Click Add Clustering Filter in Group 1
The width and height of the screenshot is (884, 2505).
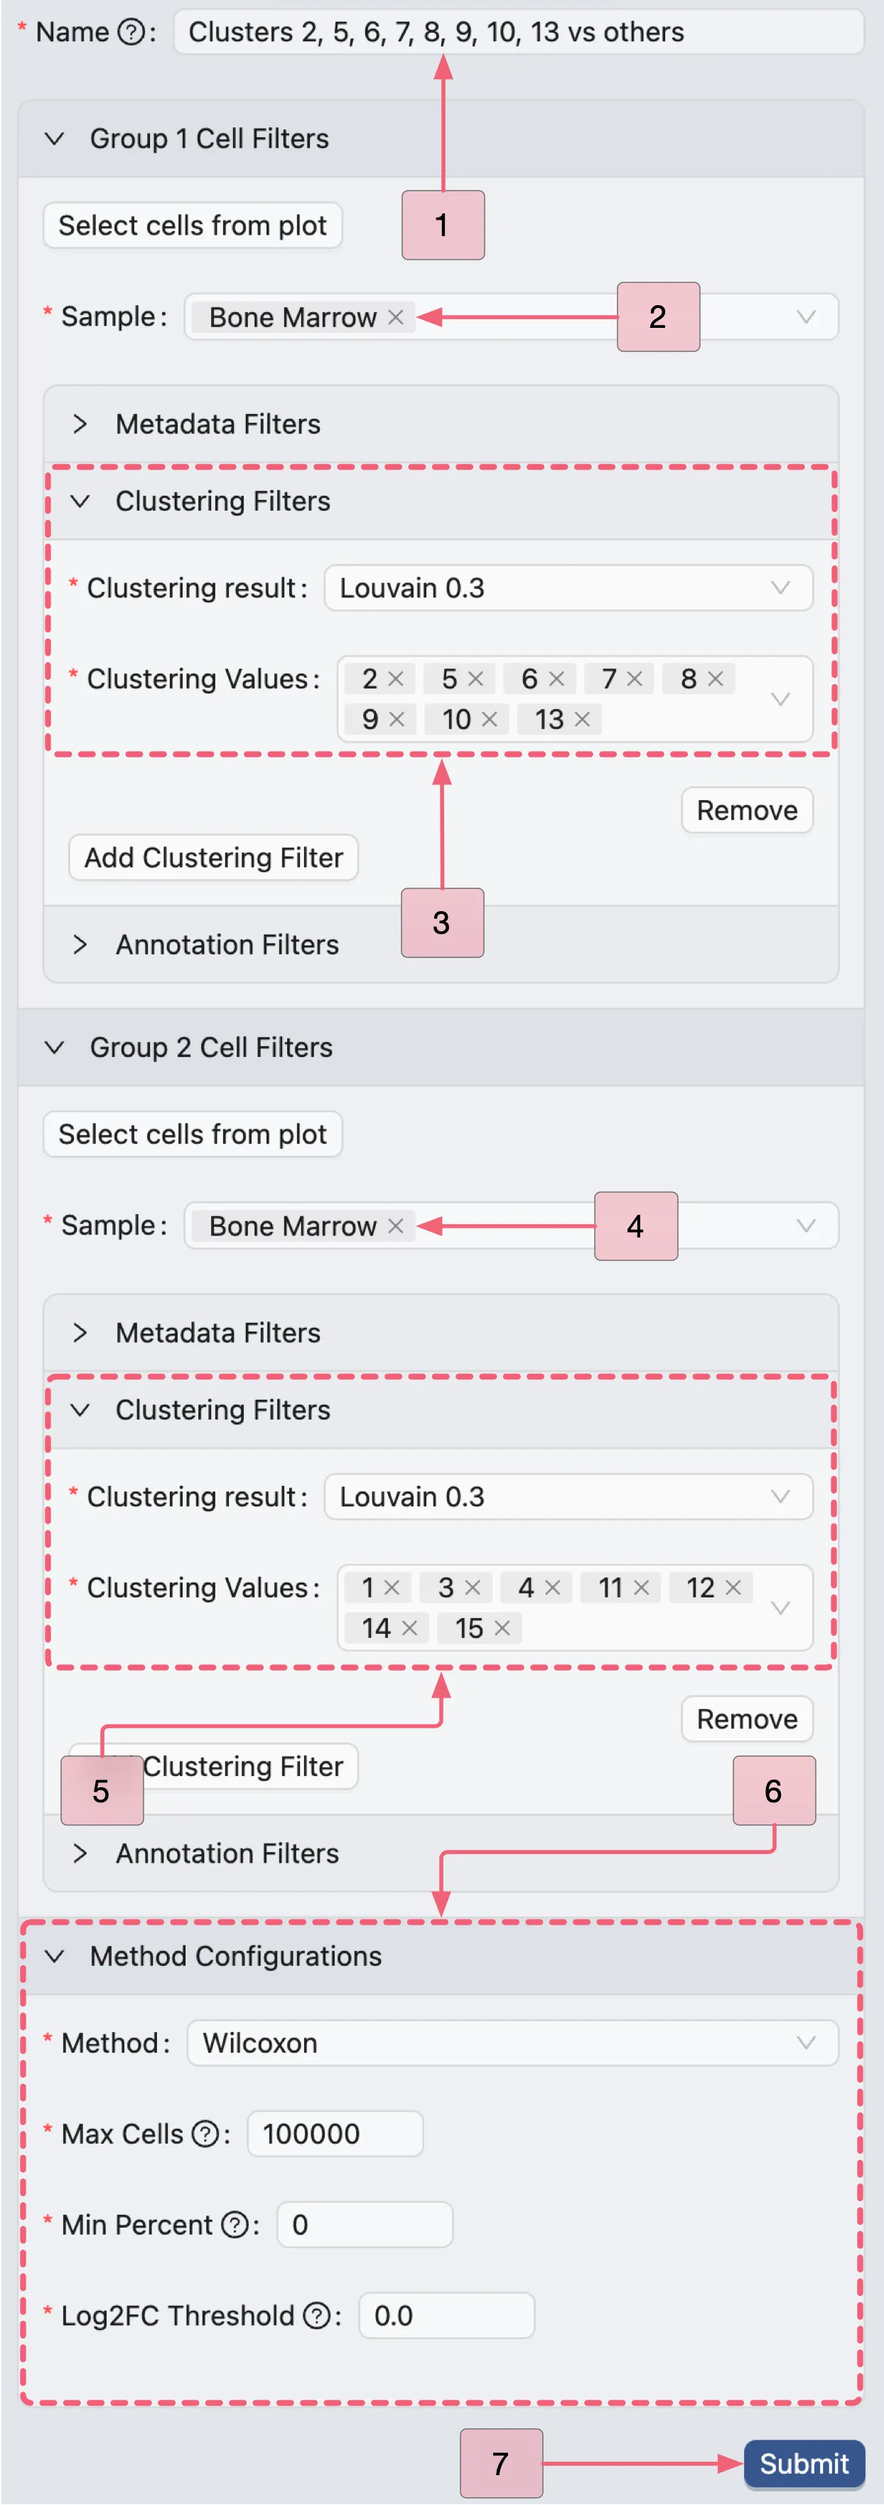point(212,857)
